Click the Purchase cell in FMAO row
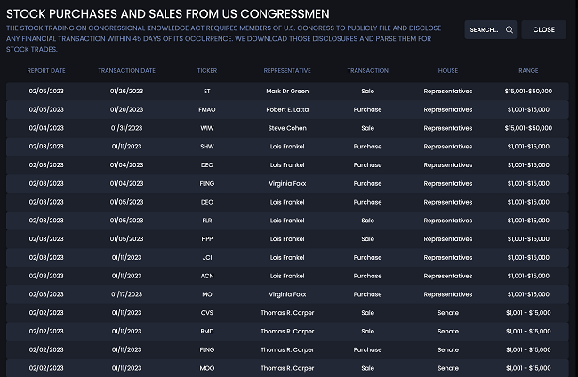 (367, 110)
